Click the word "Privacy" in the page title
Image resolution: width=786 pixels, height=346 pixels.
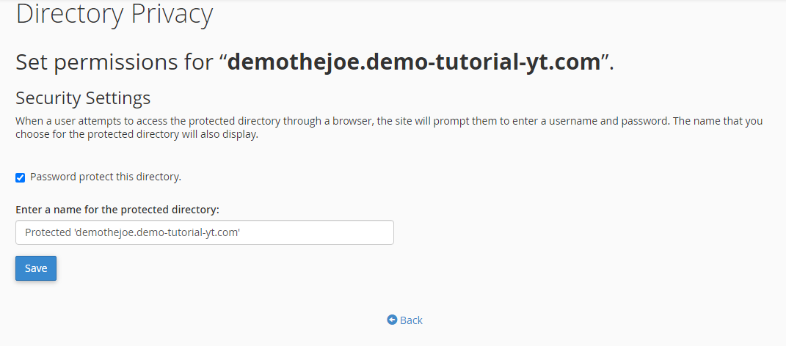point(172,13)
